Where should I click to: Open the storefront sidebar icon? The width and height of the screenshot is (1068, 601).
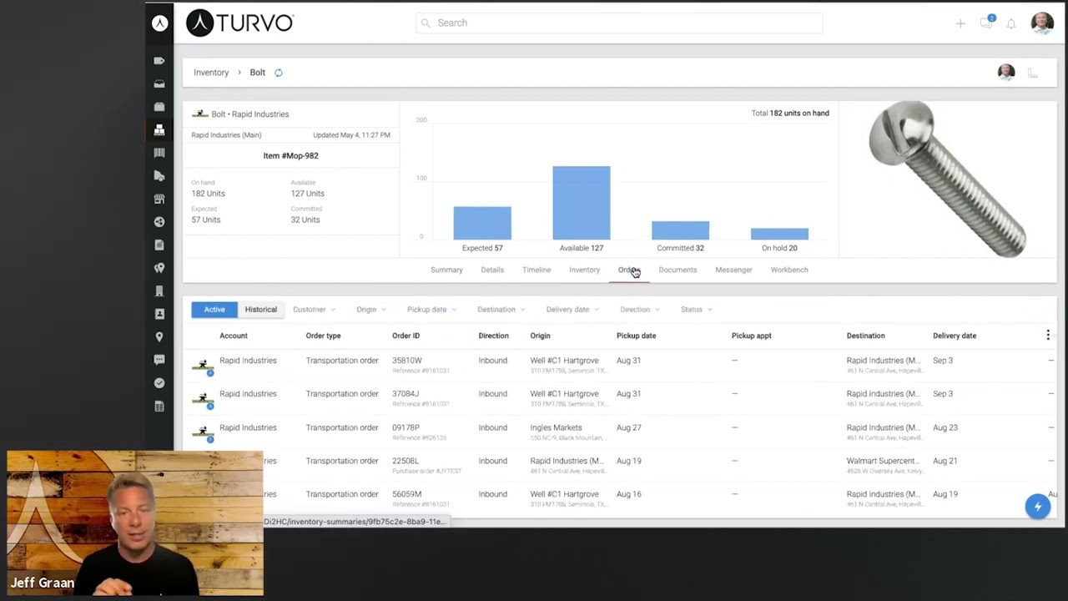click(159, 199)
